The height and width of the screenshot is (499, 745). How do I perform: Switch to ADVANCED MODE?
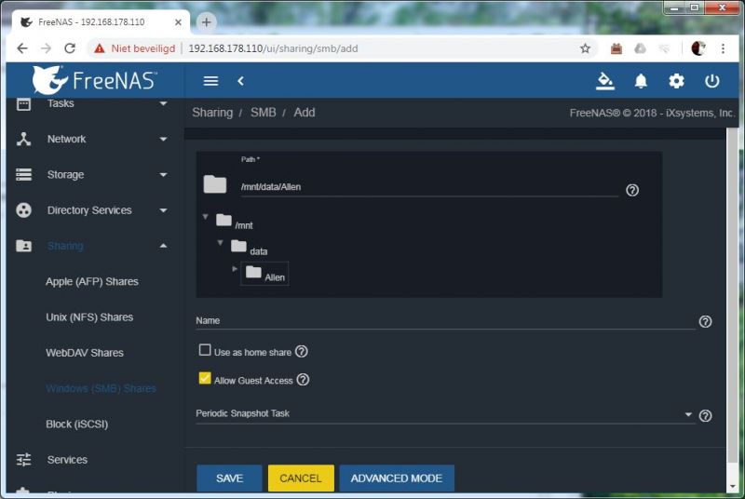397,479
